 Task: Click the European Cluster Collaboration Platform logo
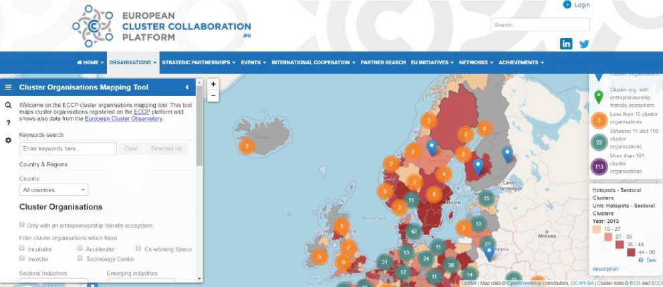161,26
